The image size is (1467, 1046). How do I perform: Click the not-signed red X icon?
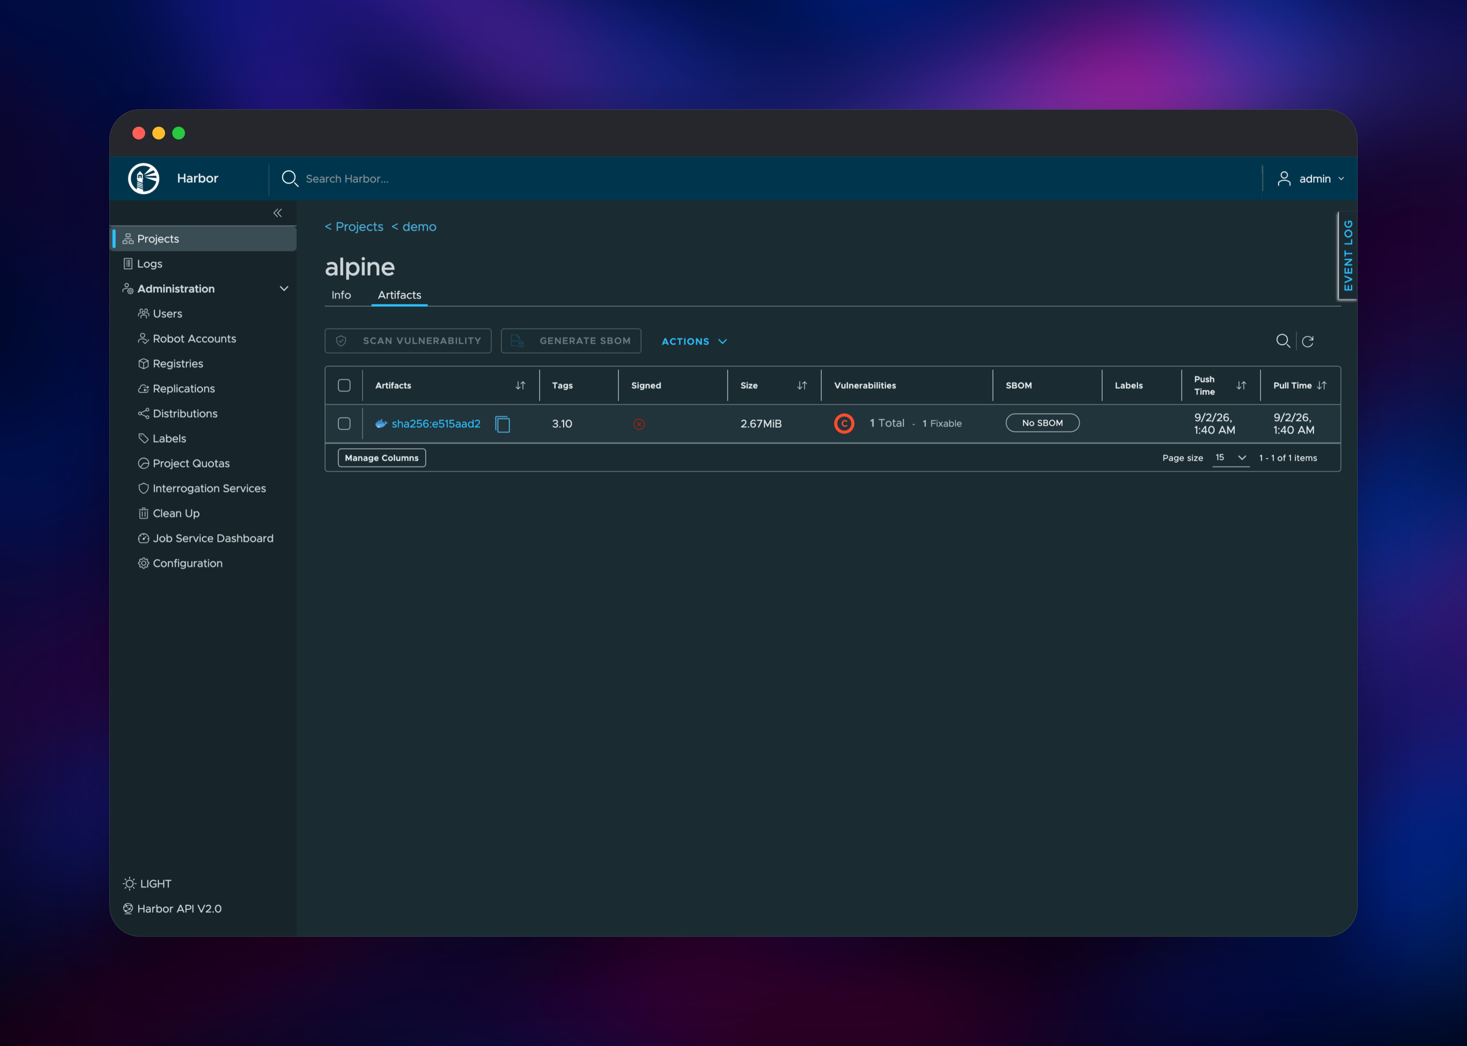(x=639, y=424)
